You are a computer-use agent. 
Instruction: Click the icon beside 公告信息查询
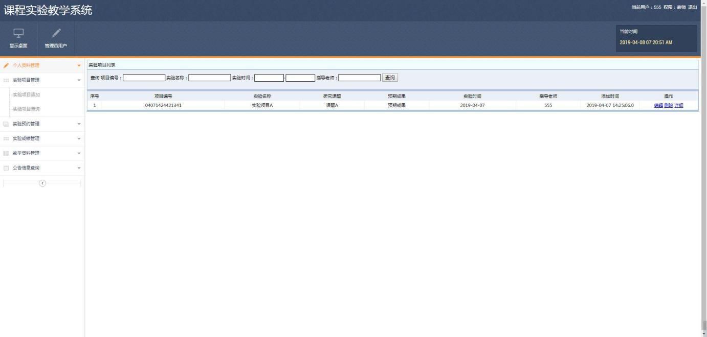coord(6,168)
